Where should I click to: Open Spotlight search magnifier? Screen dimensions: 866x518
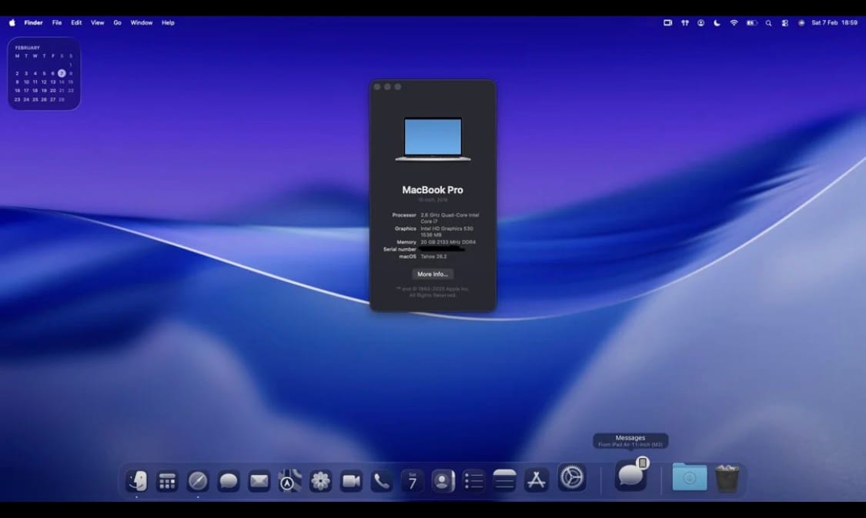[768, 23]
